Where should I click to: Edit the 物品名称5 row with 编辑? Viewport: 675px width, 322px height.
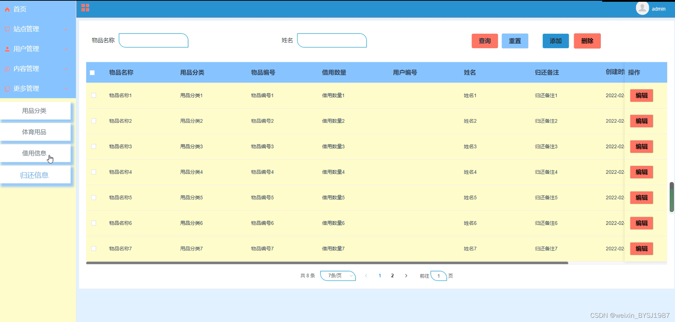642,198
